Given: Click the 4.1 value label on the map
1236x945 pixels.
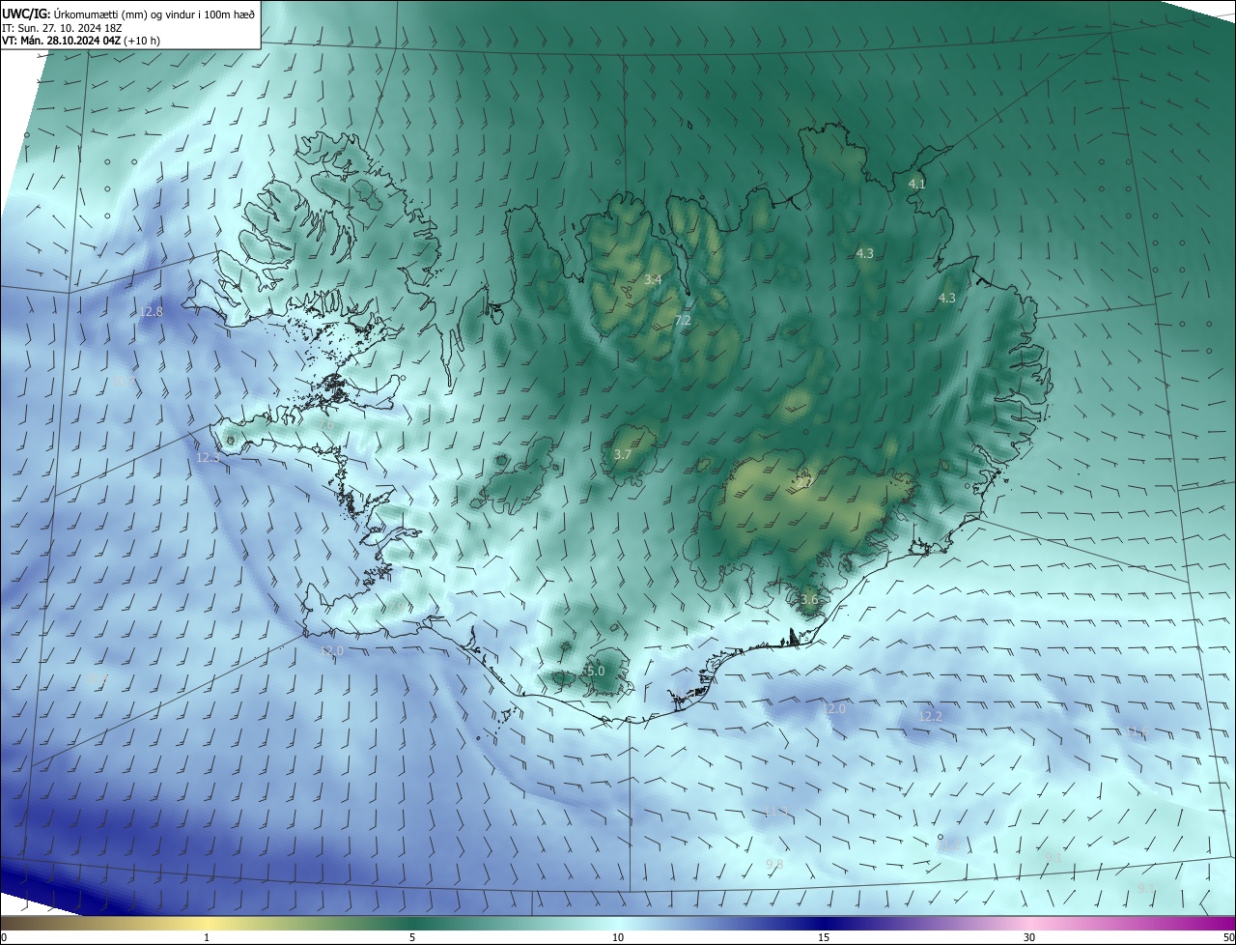Looking at the screenshot, I should 917,184.
